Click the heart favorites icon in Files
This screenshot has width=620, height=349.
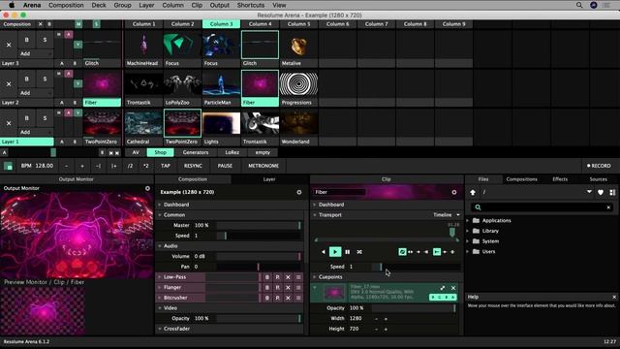[601, 192]
